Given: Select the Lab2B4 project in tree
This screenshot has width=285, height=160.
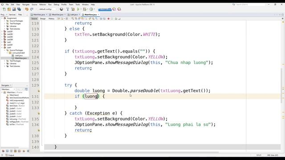Looking at the screenshot, I should (10, 40).
